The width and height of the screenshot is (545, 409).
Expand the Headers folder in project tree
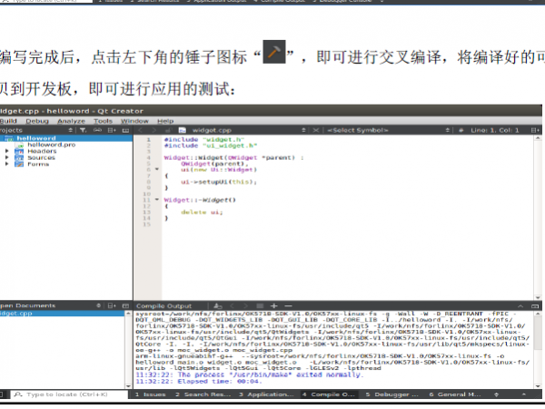[x=7, y=151]
